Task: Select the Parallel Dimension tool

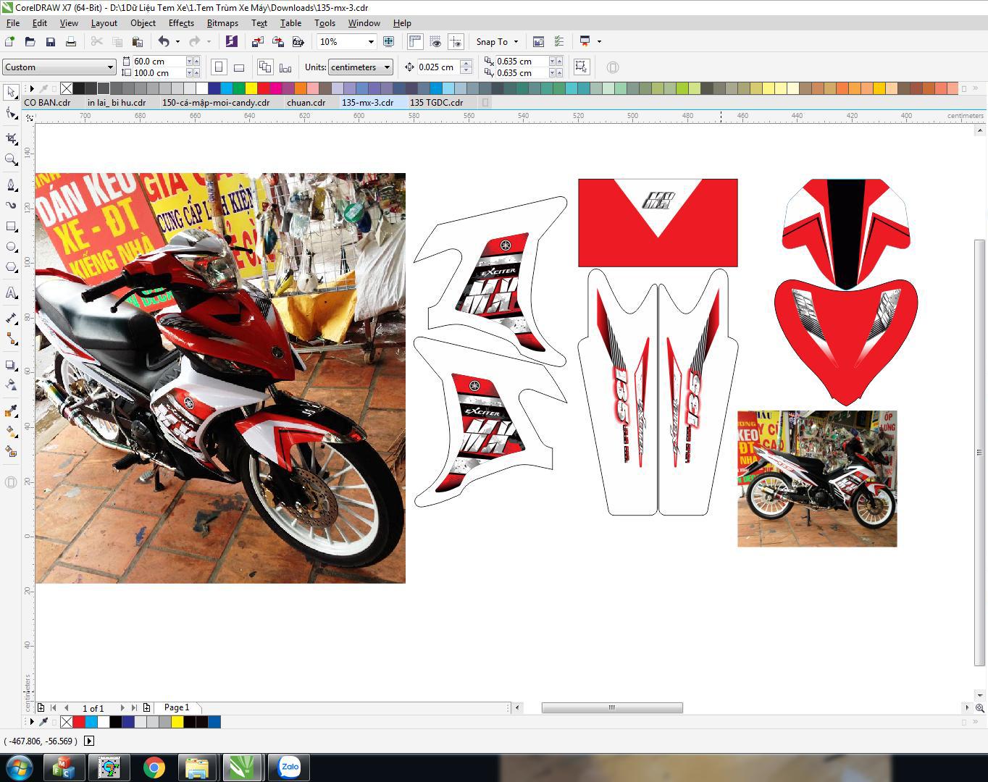Action: tap(11, 318)
